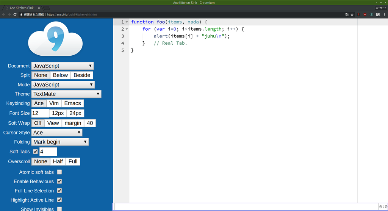
Task: Click the browser back arrow
Action: (x=3, y=15)
